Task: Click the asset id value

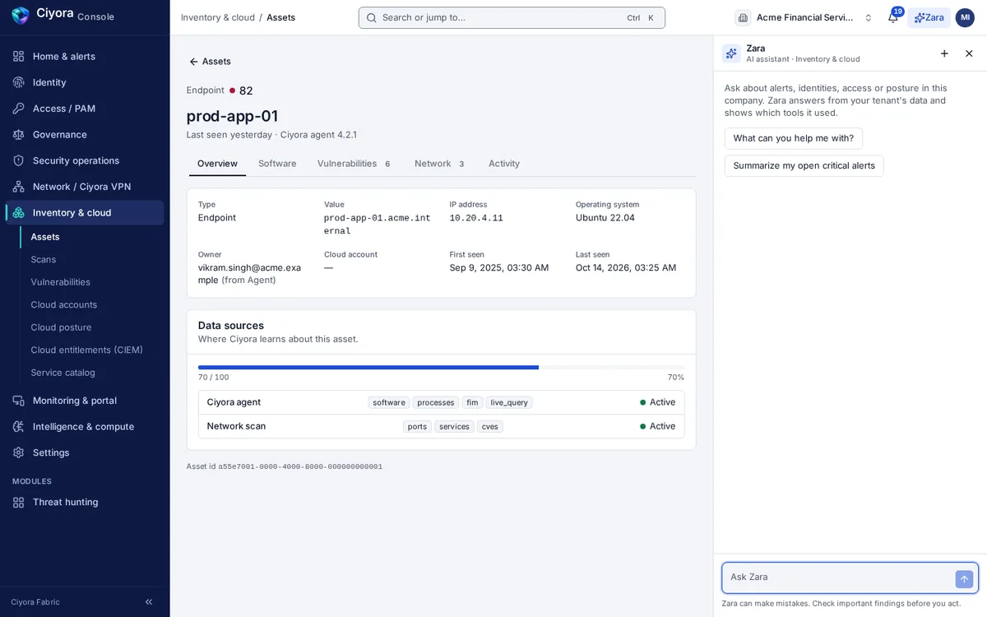Action: point(300,466)
